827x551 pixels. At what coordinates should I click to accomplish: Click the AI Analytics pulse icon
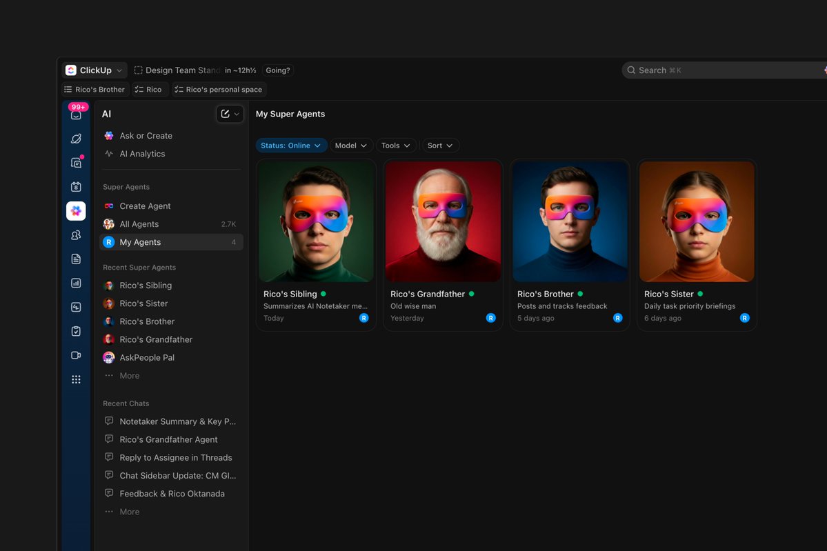pyautogui.click(x=109, y=153)
